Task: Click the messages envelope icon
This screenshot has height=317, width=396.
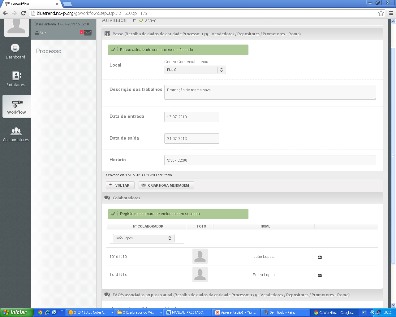Action: click(x=88, y=33)
